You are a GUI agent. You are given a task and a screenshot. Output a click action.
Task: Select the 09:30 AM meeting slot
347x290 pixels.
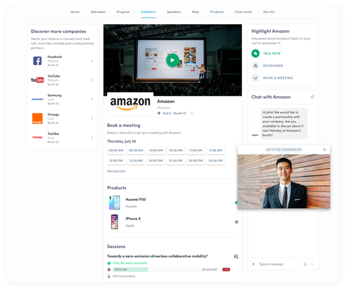coord(136,150)
